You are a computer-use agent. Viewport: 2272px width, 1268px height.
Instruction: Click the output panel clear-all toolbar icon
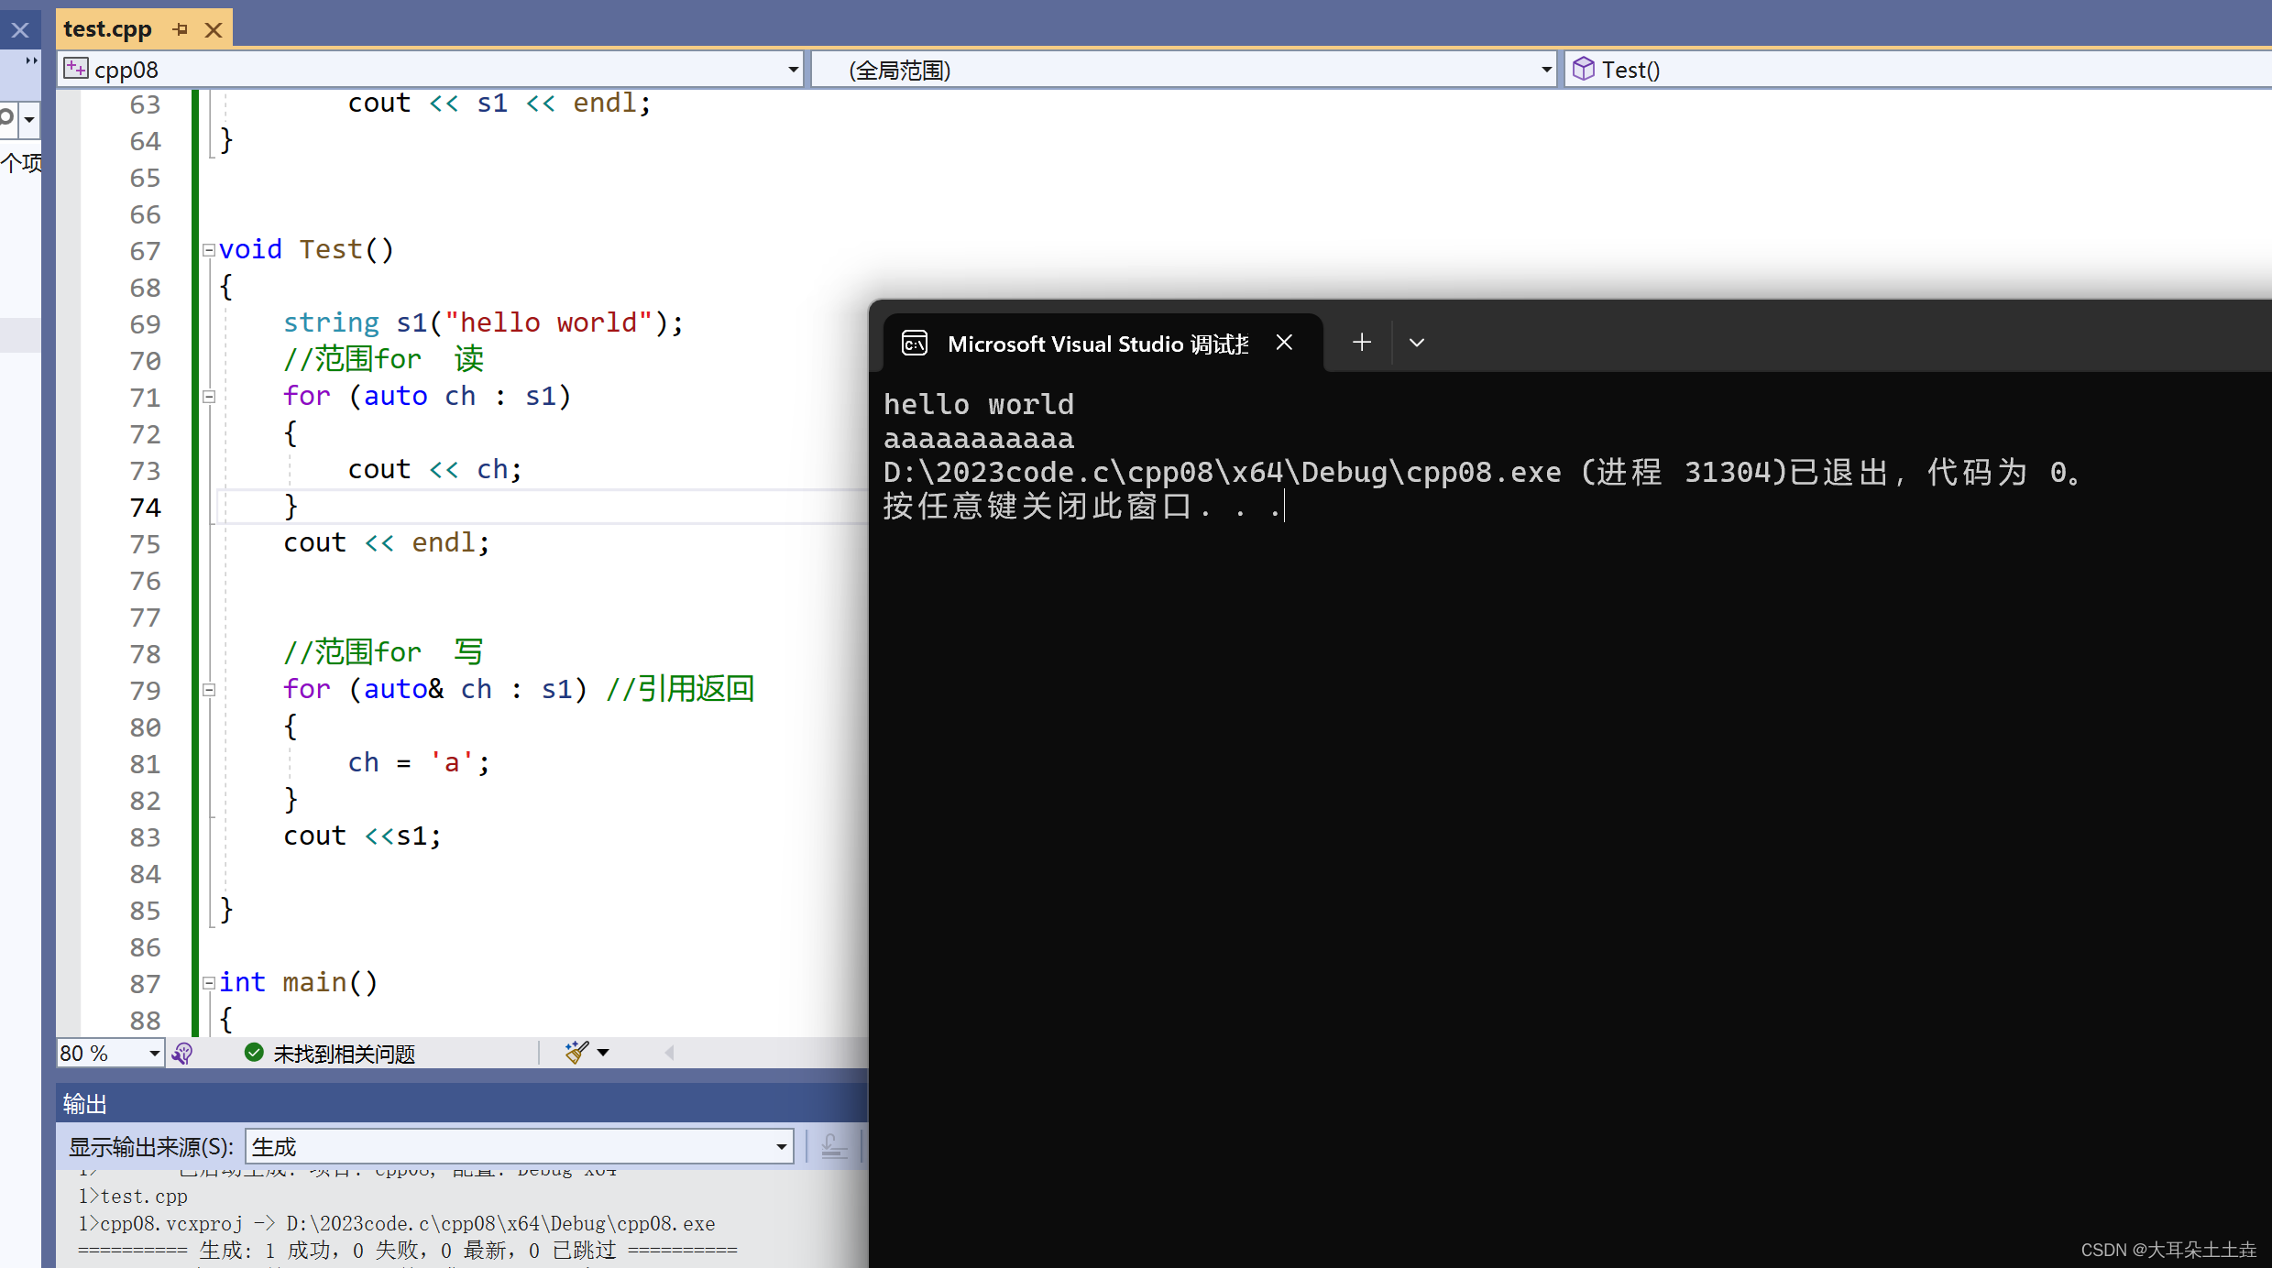click(x=834, y=1146)
